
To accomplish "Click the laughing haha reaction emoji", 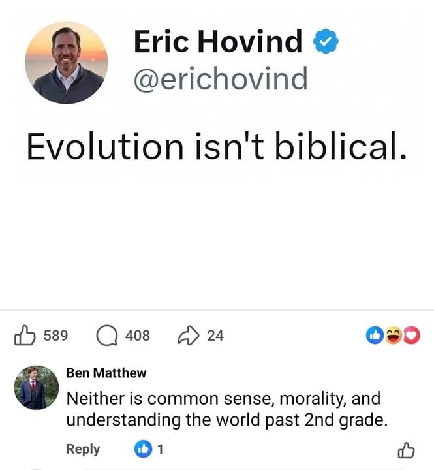I will (393, 336).
